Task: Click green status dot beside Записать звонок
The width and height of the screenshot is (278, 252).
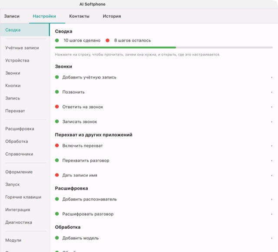Action: tap(57, 121)
